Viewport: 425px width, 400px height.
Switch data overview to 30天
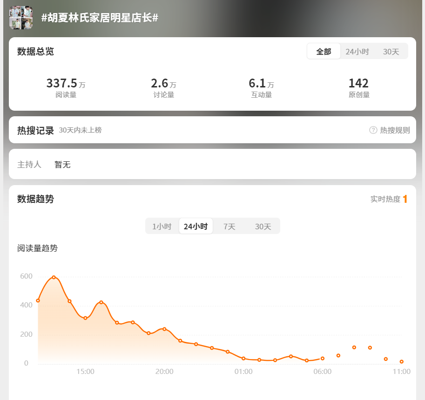[x=391, y=52]
